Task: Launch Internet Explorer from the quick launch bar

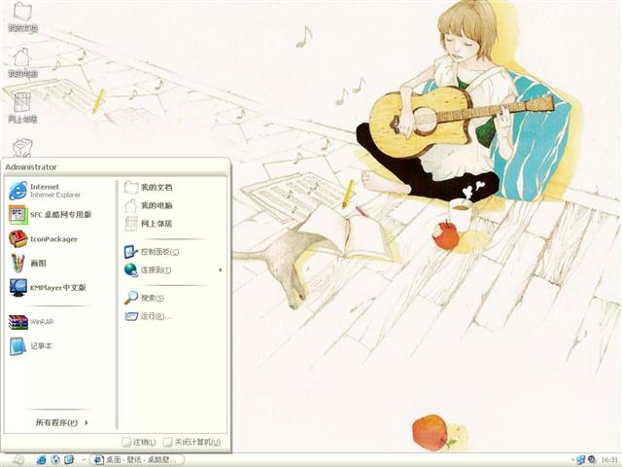Action: [41, 460]
